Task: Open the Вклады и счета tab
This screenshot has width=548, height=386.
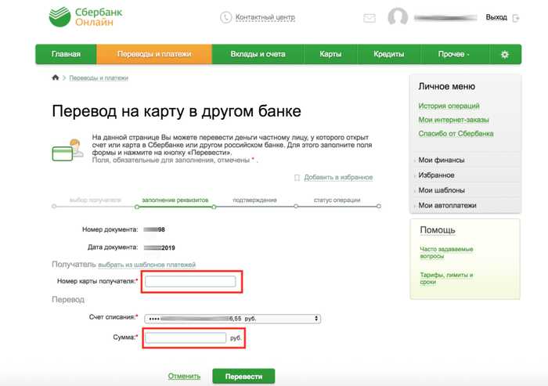Action: [x=258, y=54]
